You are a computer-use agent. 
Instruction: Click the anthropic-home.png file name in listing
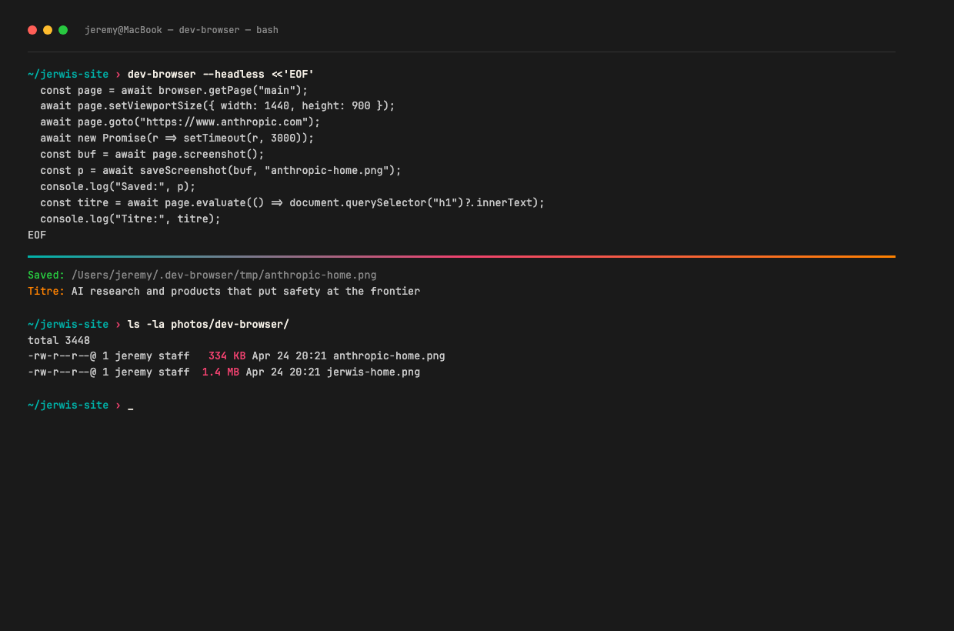389,356
